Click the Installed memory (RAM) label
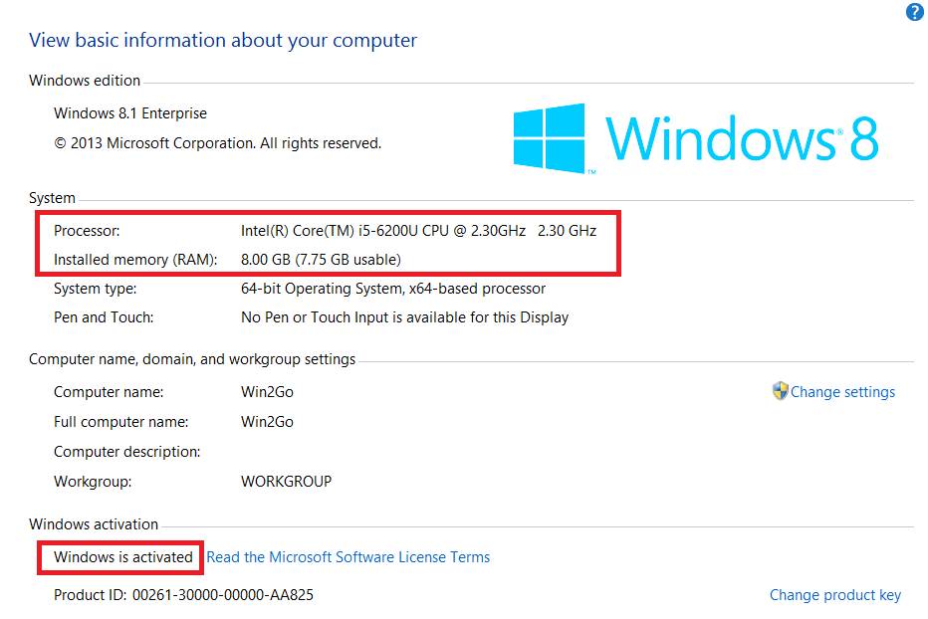Image resolution: width=928 pixels, height=619 pixels. click(135, 260)
